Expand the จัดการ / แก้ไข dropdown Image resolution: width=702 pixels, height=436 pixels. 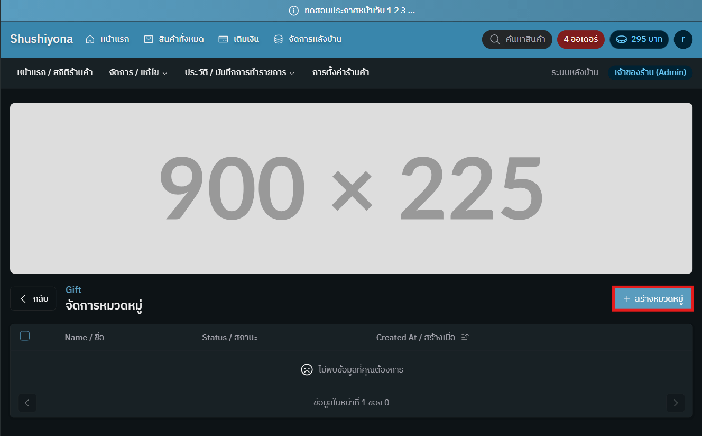[x=138, y=72]
